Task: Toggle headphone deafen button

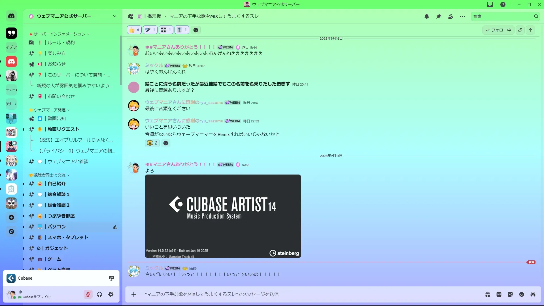Action: 99,294
